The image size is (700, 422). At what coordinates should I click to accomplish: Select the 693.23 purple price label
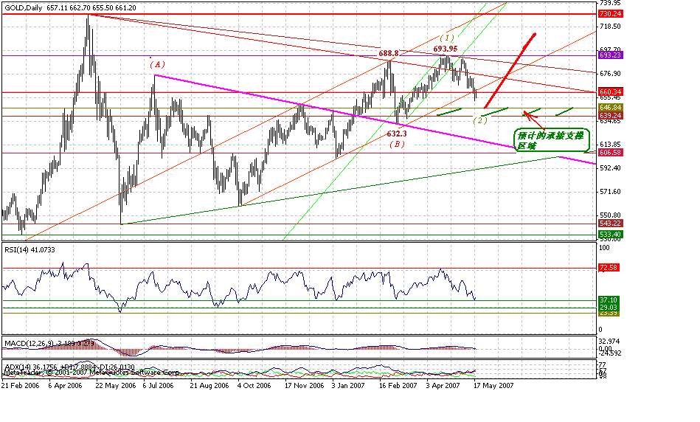click(x=610, y=55)
